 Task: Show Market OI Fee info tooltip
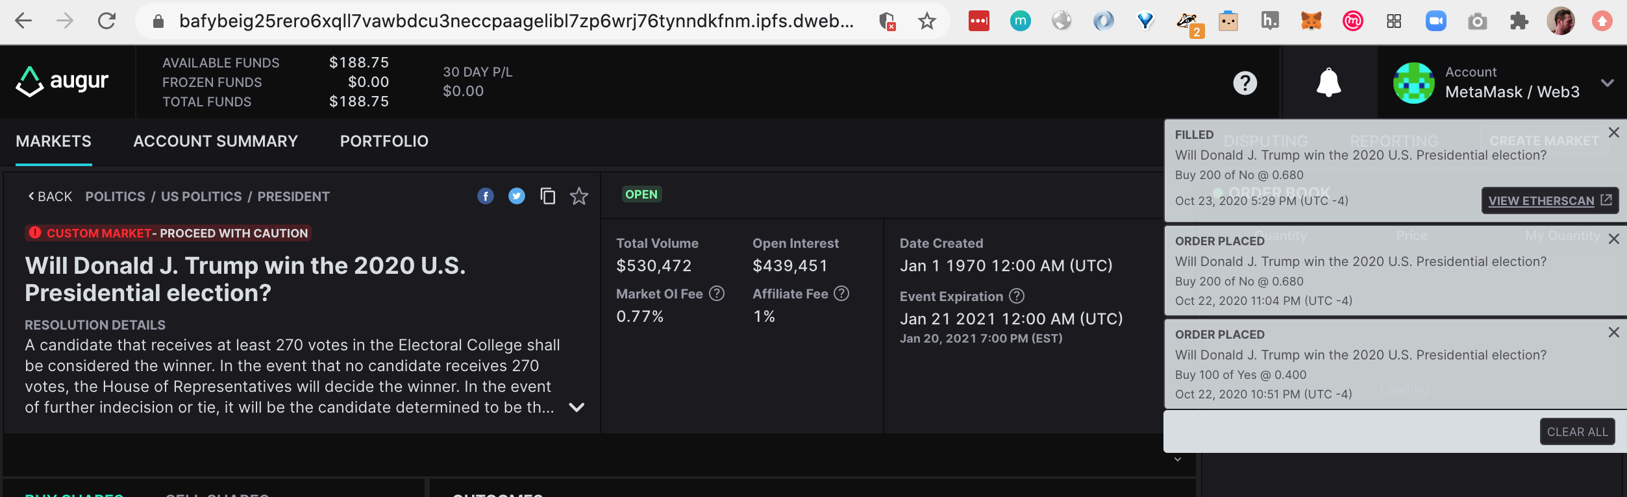coord(717,293)
